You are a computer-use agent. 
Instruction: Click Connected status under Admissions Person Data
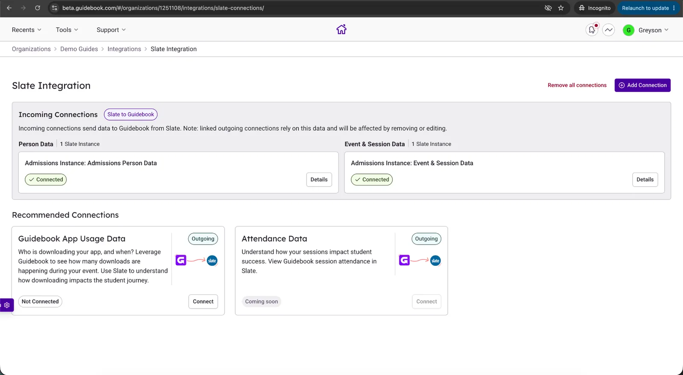46,179
